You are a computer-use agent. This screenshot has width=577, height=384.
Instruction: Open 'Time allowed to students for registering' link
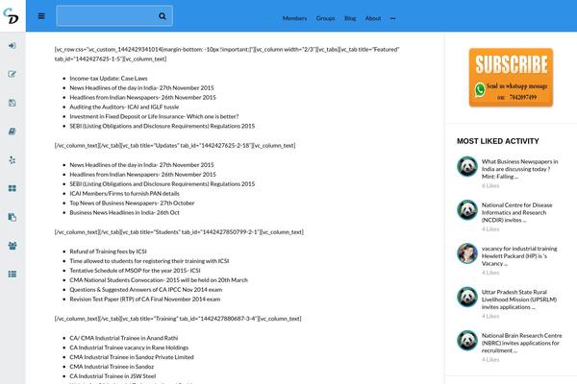pos(149,261)
